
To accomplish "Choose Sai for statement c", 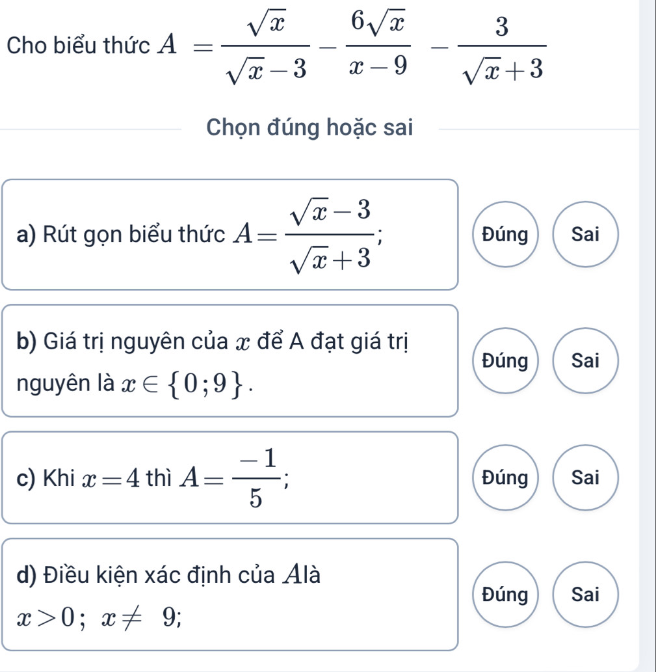I will pos(584,478).
